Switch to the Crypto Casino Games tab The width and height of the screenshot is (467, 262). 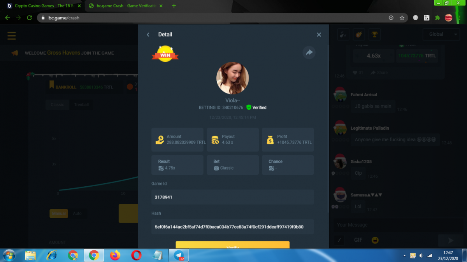click(43, 6)
